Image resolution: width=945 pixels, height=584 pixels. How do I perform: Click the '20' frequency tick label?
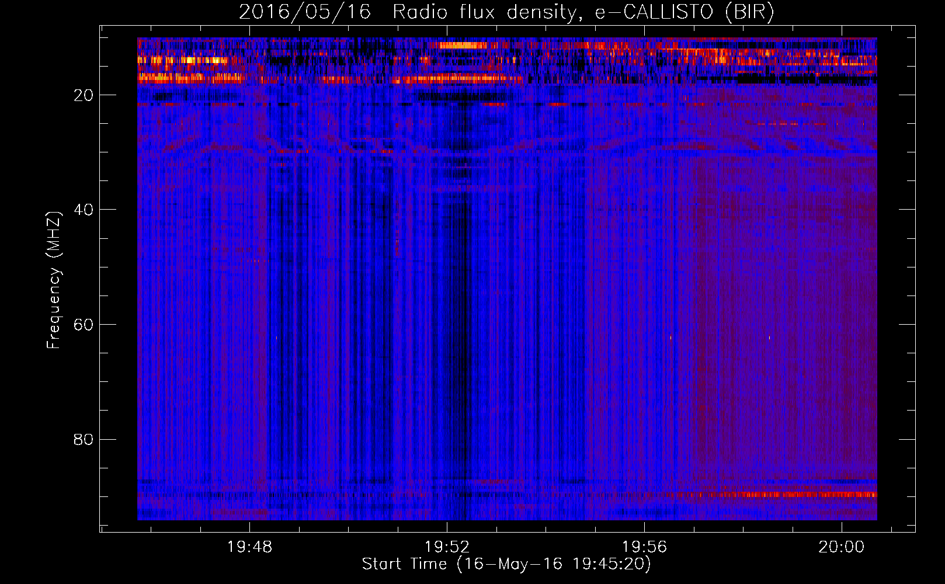(84, 95)
